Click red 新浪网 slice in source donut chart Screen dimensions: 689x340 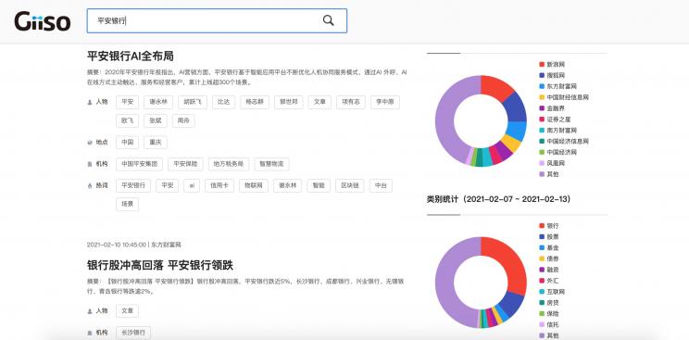pyautogui.click(x=496, y=88)
